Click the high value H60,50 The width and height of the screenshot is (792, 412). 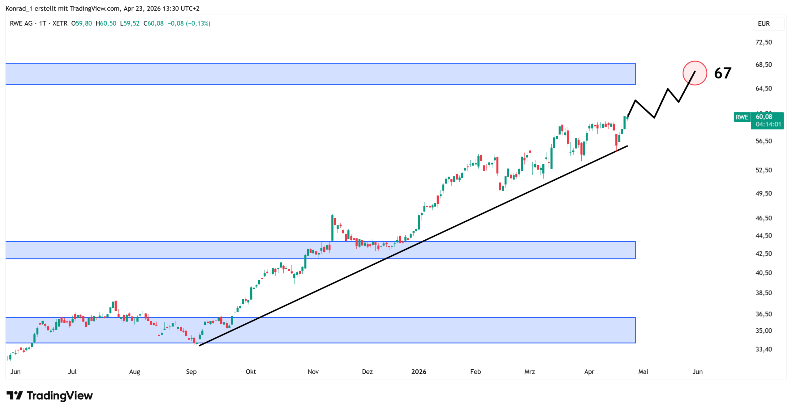[x=106, y=23]
